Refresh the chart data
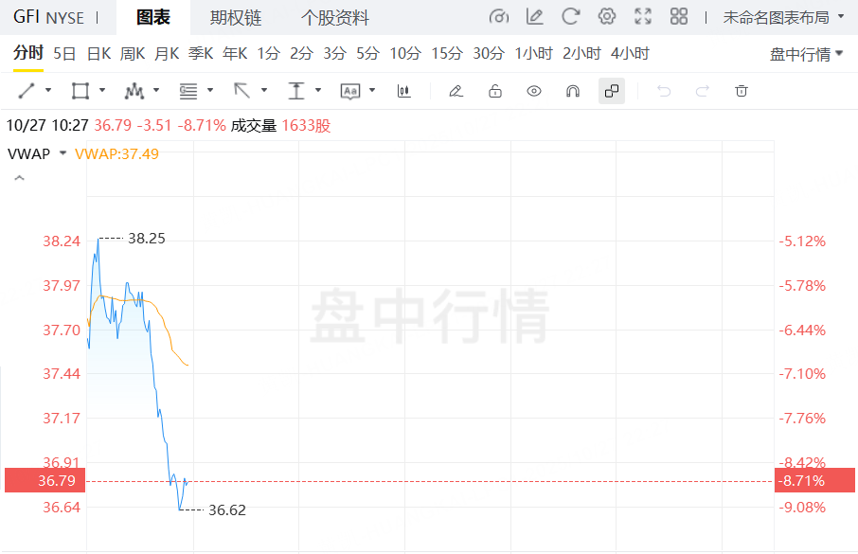Viewport: 858px width, 554px height. pyautogui.click(x=570, y=17)
